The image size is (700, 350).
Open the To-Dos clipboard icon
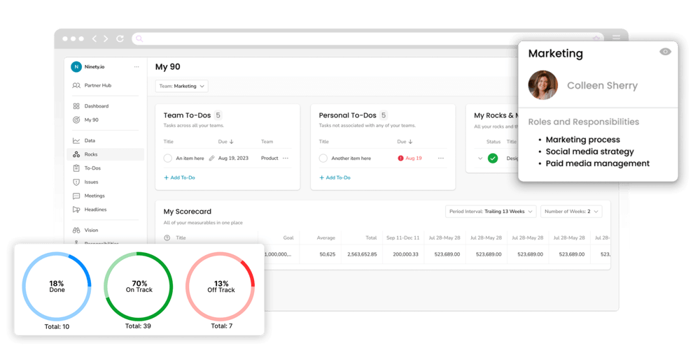tap(76, 168)
